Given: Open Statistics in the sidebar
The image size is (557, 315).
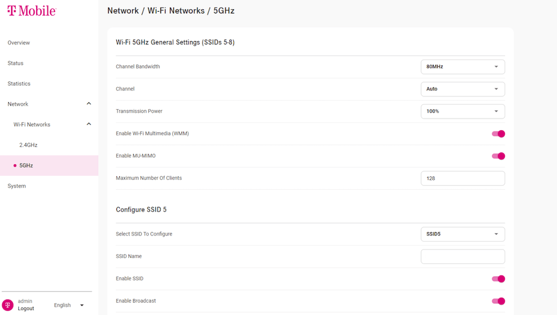Looking at the screenshot, I should pos(19,84).
